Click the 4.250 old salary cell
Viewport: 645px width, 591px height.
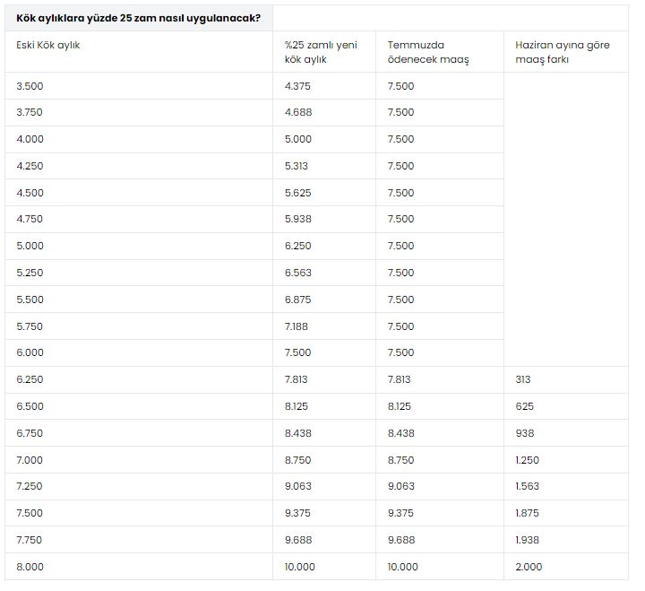coord(30,166)
